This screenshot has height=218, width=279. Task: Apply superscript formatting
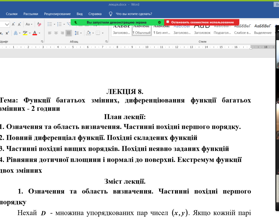pyautogui.click(x=7, y=33)
